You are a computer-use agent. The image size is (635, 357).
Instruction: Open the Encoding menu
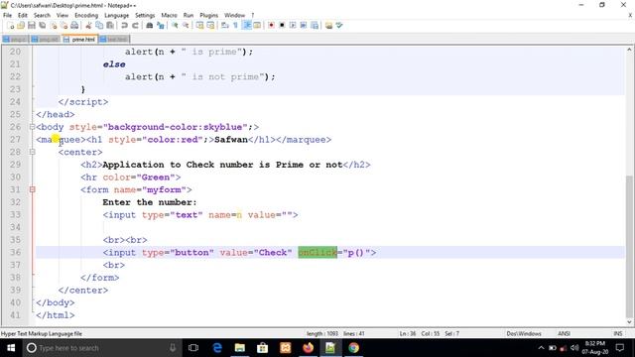pyautogui.click(x=86, y=15)
